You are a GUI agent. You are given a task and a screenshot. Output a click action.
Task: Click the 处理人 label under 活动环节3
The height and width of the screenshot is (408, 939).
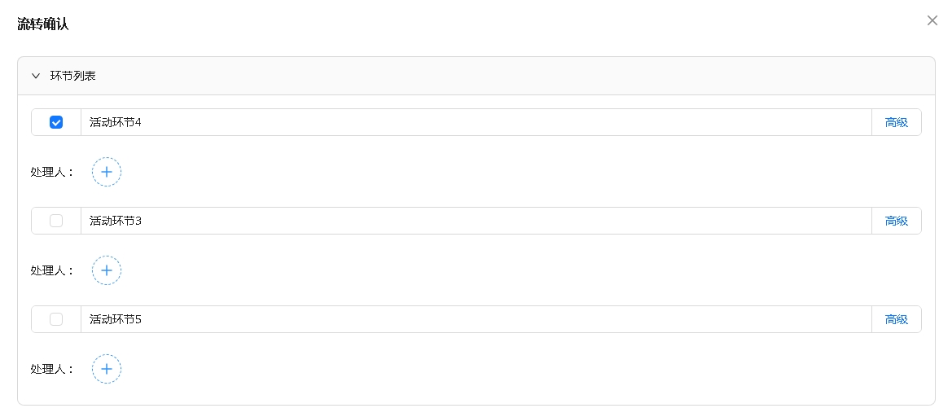pos(52,270)
